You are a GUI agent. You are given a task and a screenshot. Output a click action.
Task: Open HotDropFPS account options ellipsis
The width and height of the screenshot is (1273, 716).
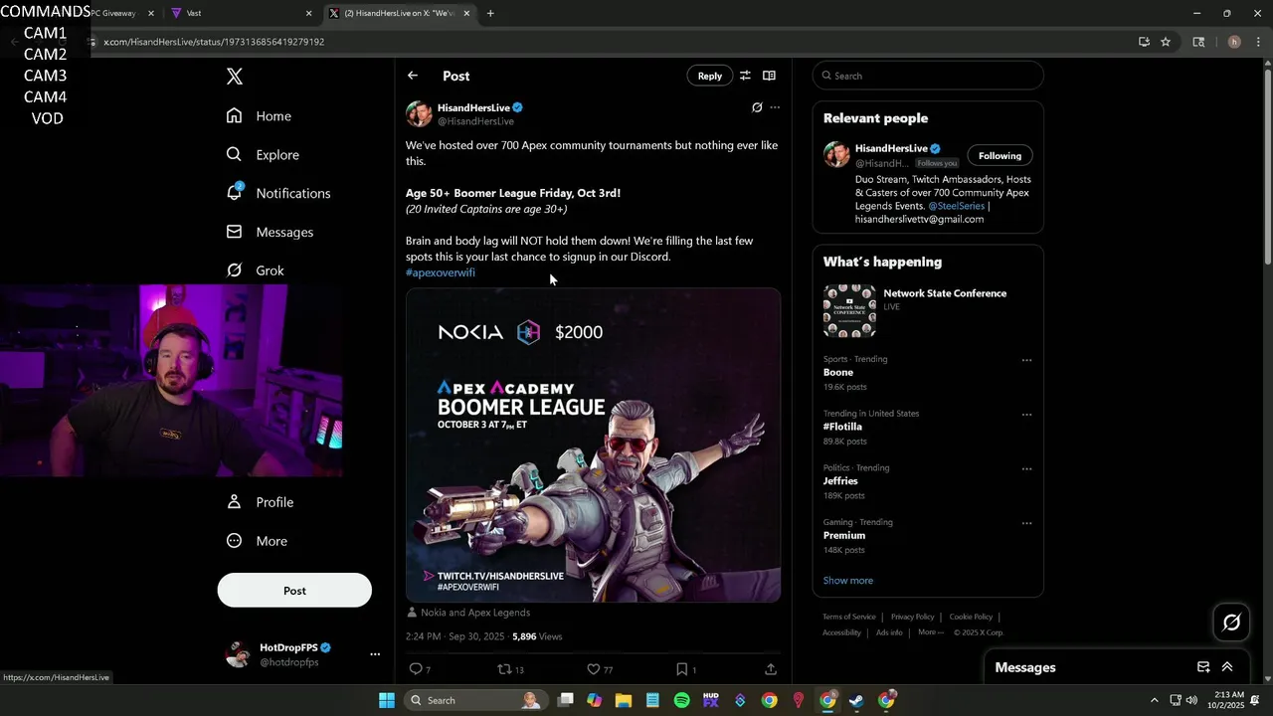pos(375,654)
